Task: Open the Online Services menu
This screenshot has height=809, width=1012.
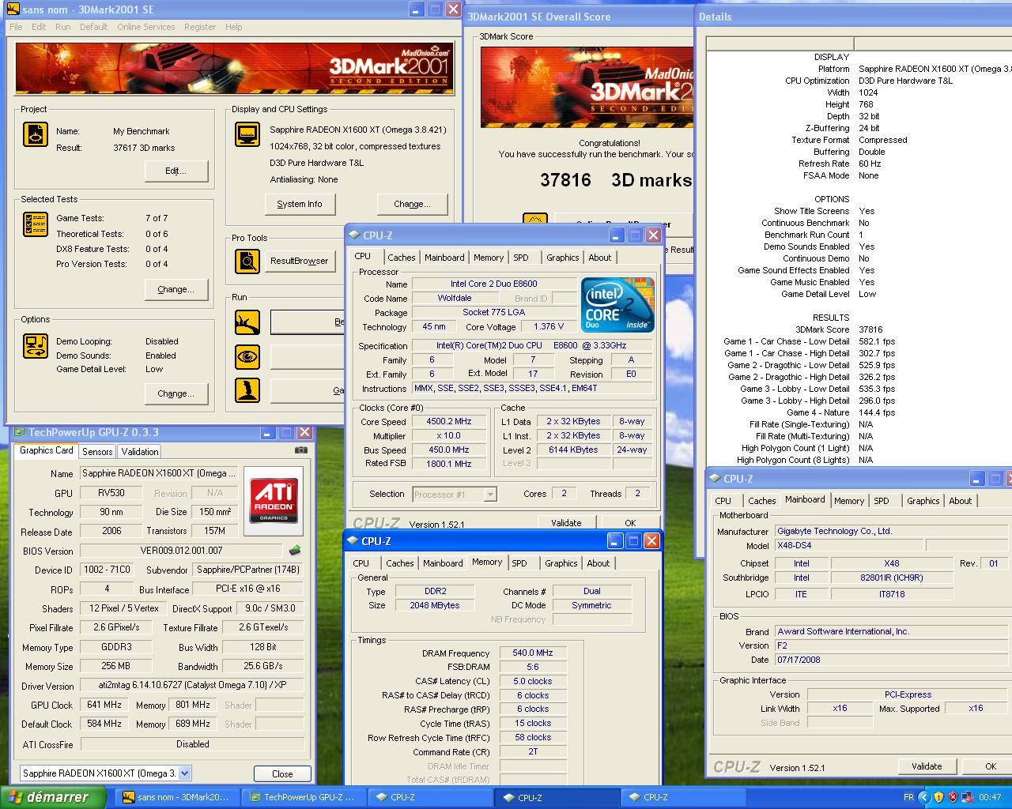Action: (146, 27)
